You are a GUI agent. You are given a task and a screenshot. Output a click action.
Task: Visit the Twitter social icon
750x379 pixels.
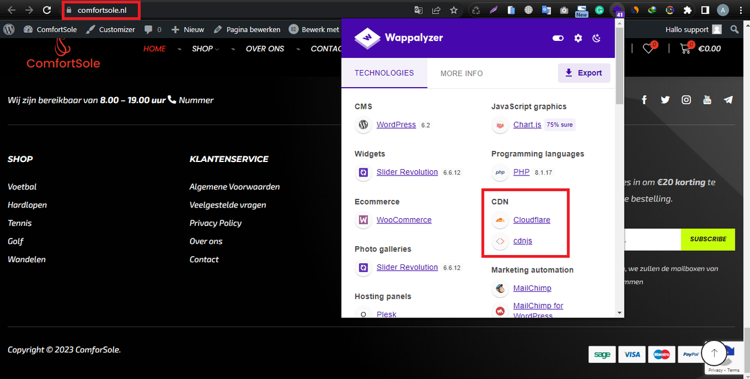(665, 100)
